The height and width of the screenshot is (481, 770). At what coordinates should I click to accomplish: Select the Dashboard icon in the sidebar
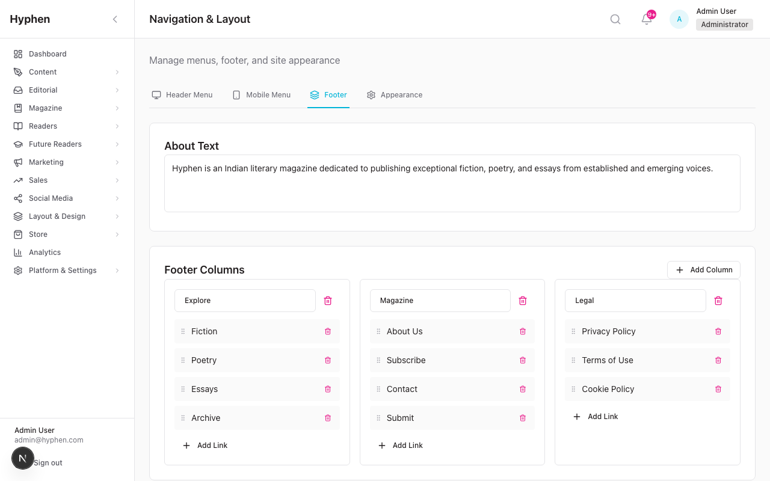pos(18,54)
